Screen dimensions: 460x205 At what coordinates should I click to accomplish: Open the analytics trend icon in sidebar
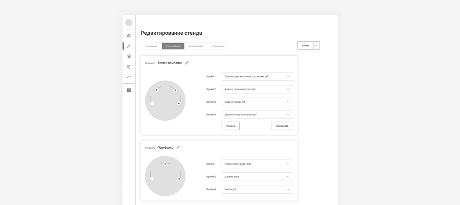coord(129,77)
